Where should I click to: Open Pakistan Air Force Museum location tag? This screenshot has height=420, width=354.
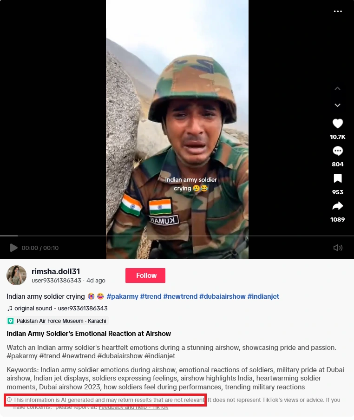point(57,321)
